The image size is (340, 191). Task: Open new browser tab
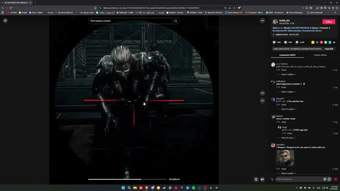coord(35,3)
